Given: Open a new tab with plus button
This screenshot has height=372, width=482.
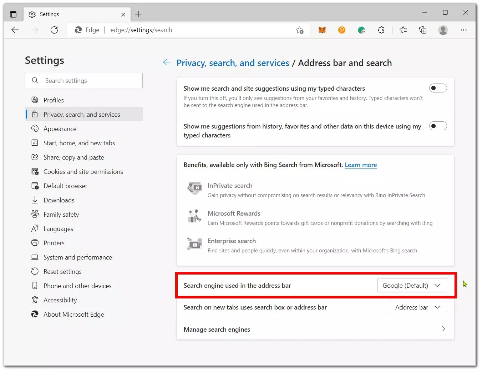Looking at the screenshot, I should click(x=138, y=14).
